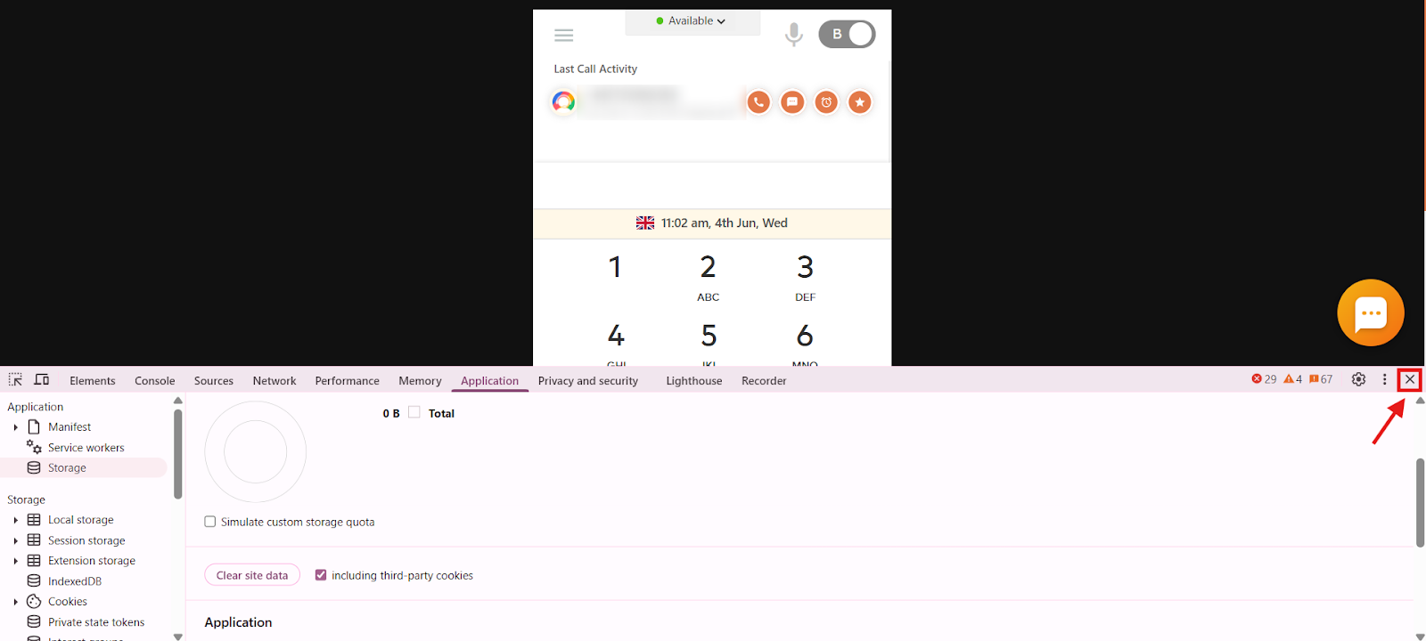The width and height of the screenshot is (1426, 641).
Task: Click the Last Call Activity heading
Action: click(595, 69)
